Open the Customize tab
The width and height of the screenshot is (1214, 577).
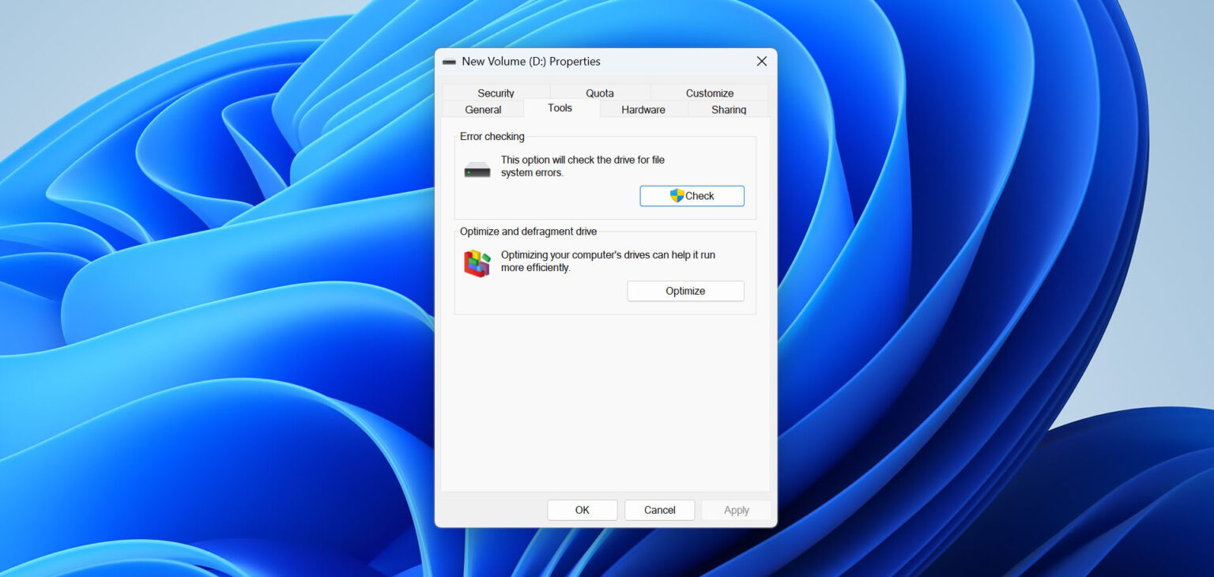coord(709,93)
